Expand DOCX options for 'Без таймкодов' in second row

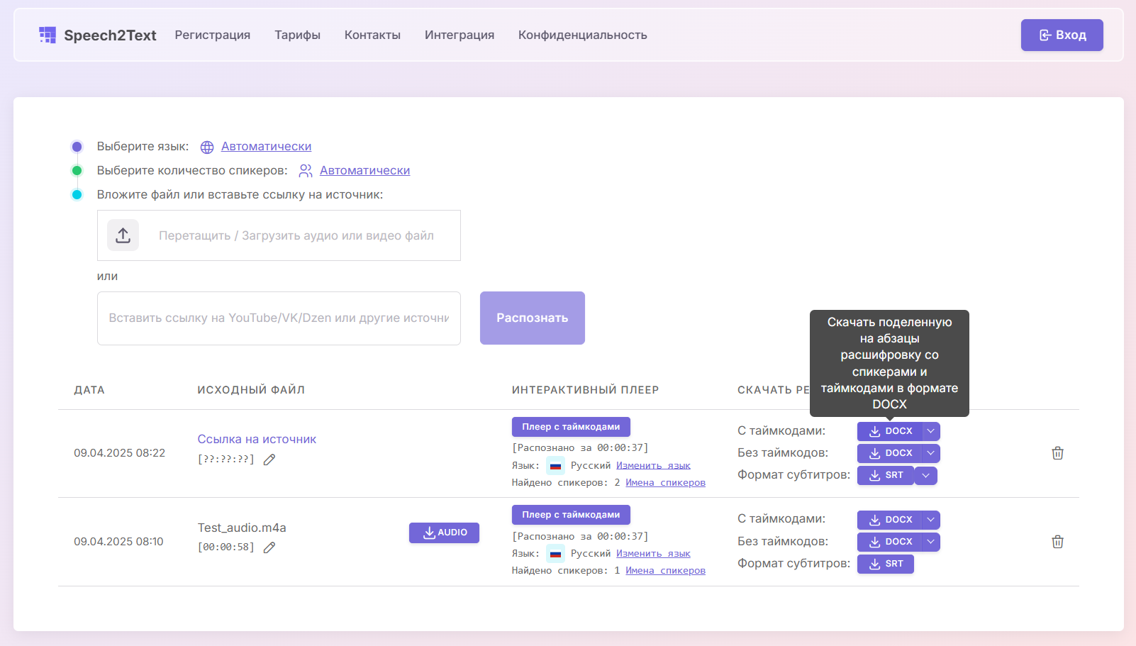coord(930,541)
